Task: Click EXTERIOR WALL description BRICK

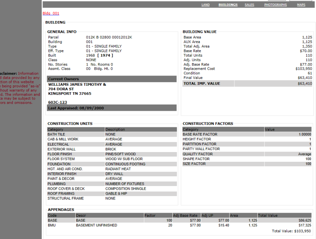Action: tap(110, 149)
